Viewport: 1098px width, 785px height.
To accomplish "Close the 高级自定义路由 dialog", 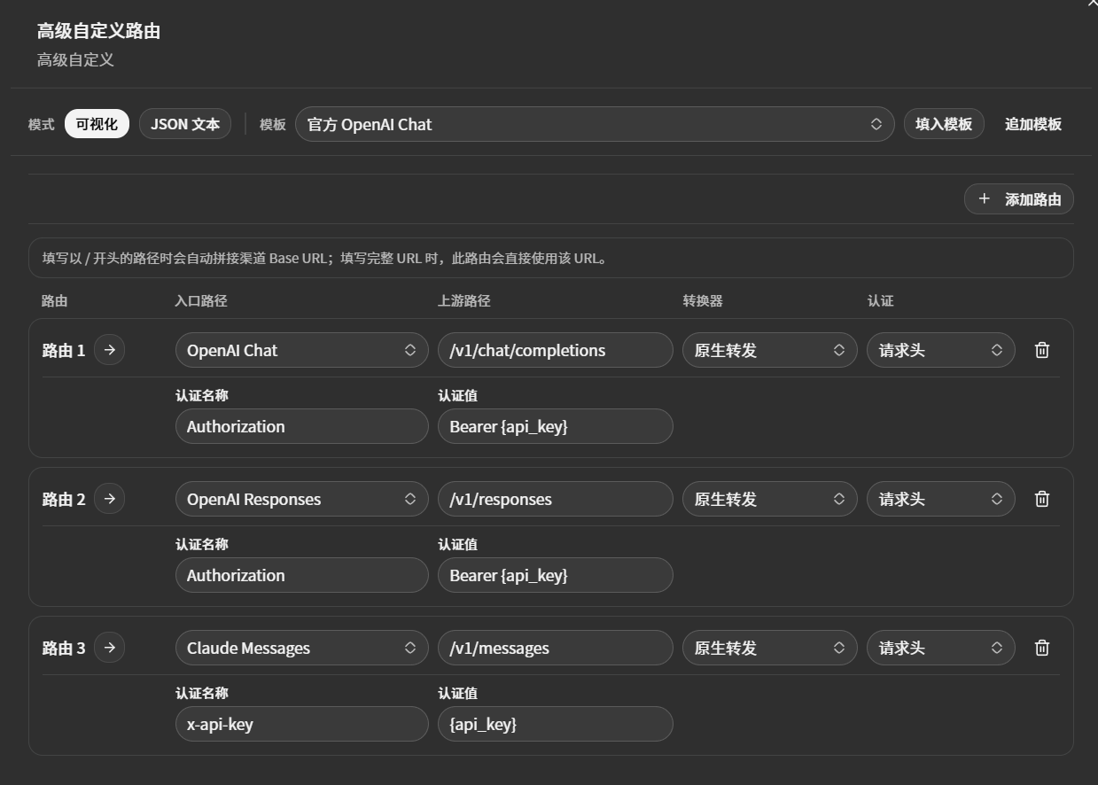I will 1092,4.
